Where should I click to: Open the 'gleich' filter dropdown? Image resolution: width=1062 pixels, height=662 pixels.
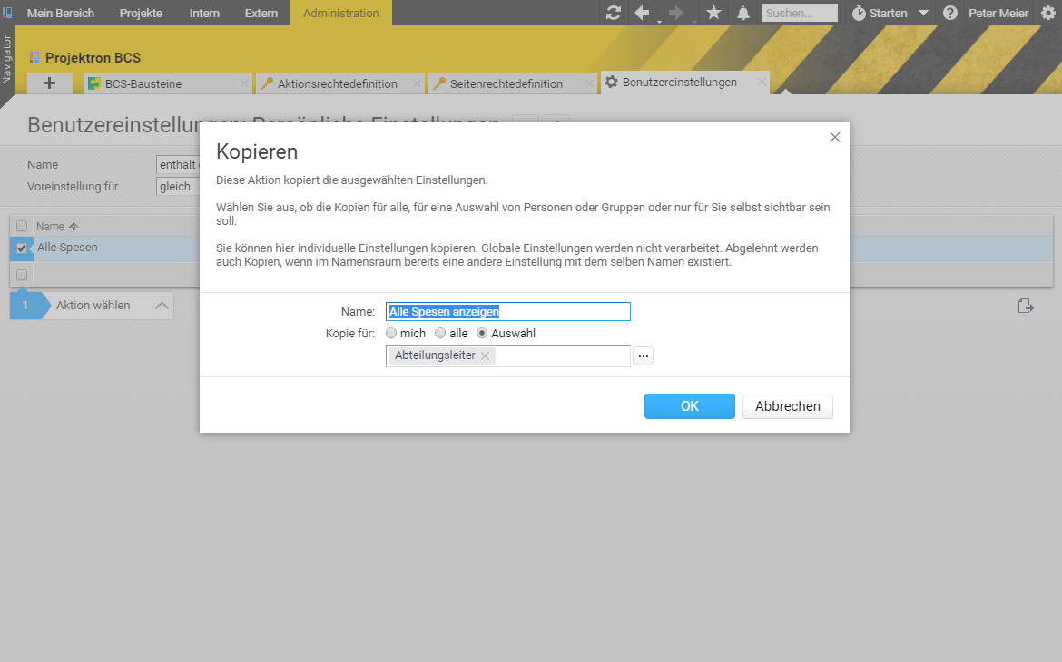pyautogui.click(x=179, y=186)
